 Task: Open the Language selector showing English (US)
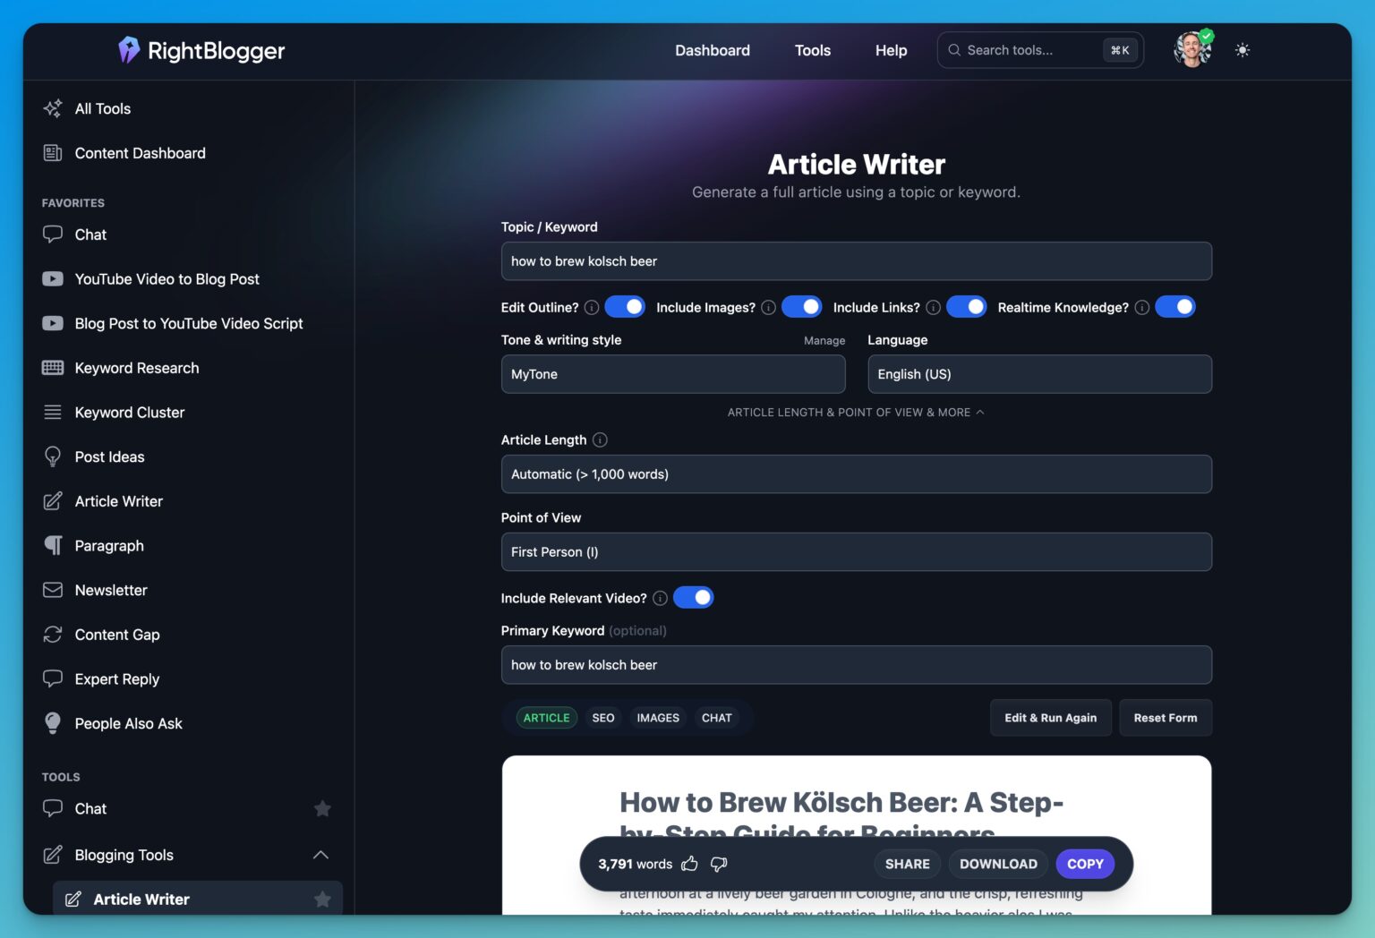(x=1038, y=374)
